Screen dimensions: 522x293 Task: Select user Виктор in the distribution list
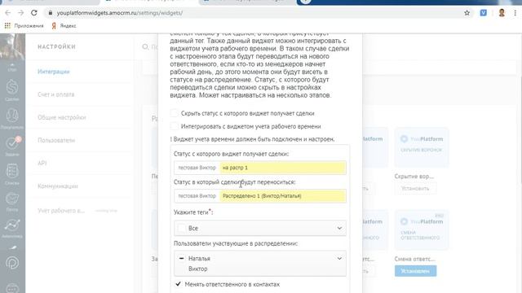tap(197, 269)
